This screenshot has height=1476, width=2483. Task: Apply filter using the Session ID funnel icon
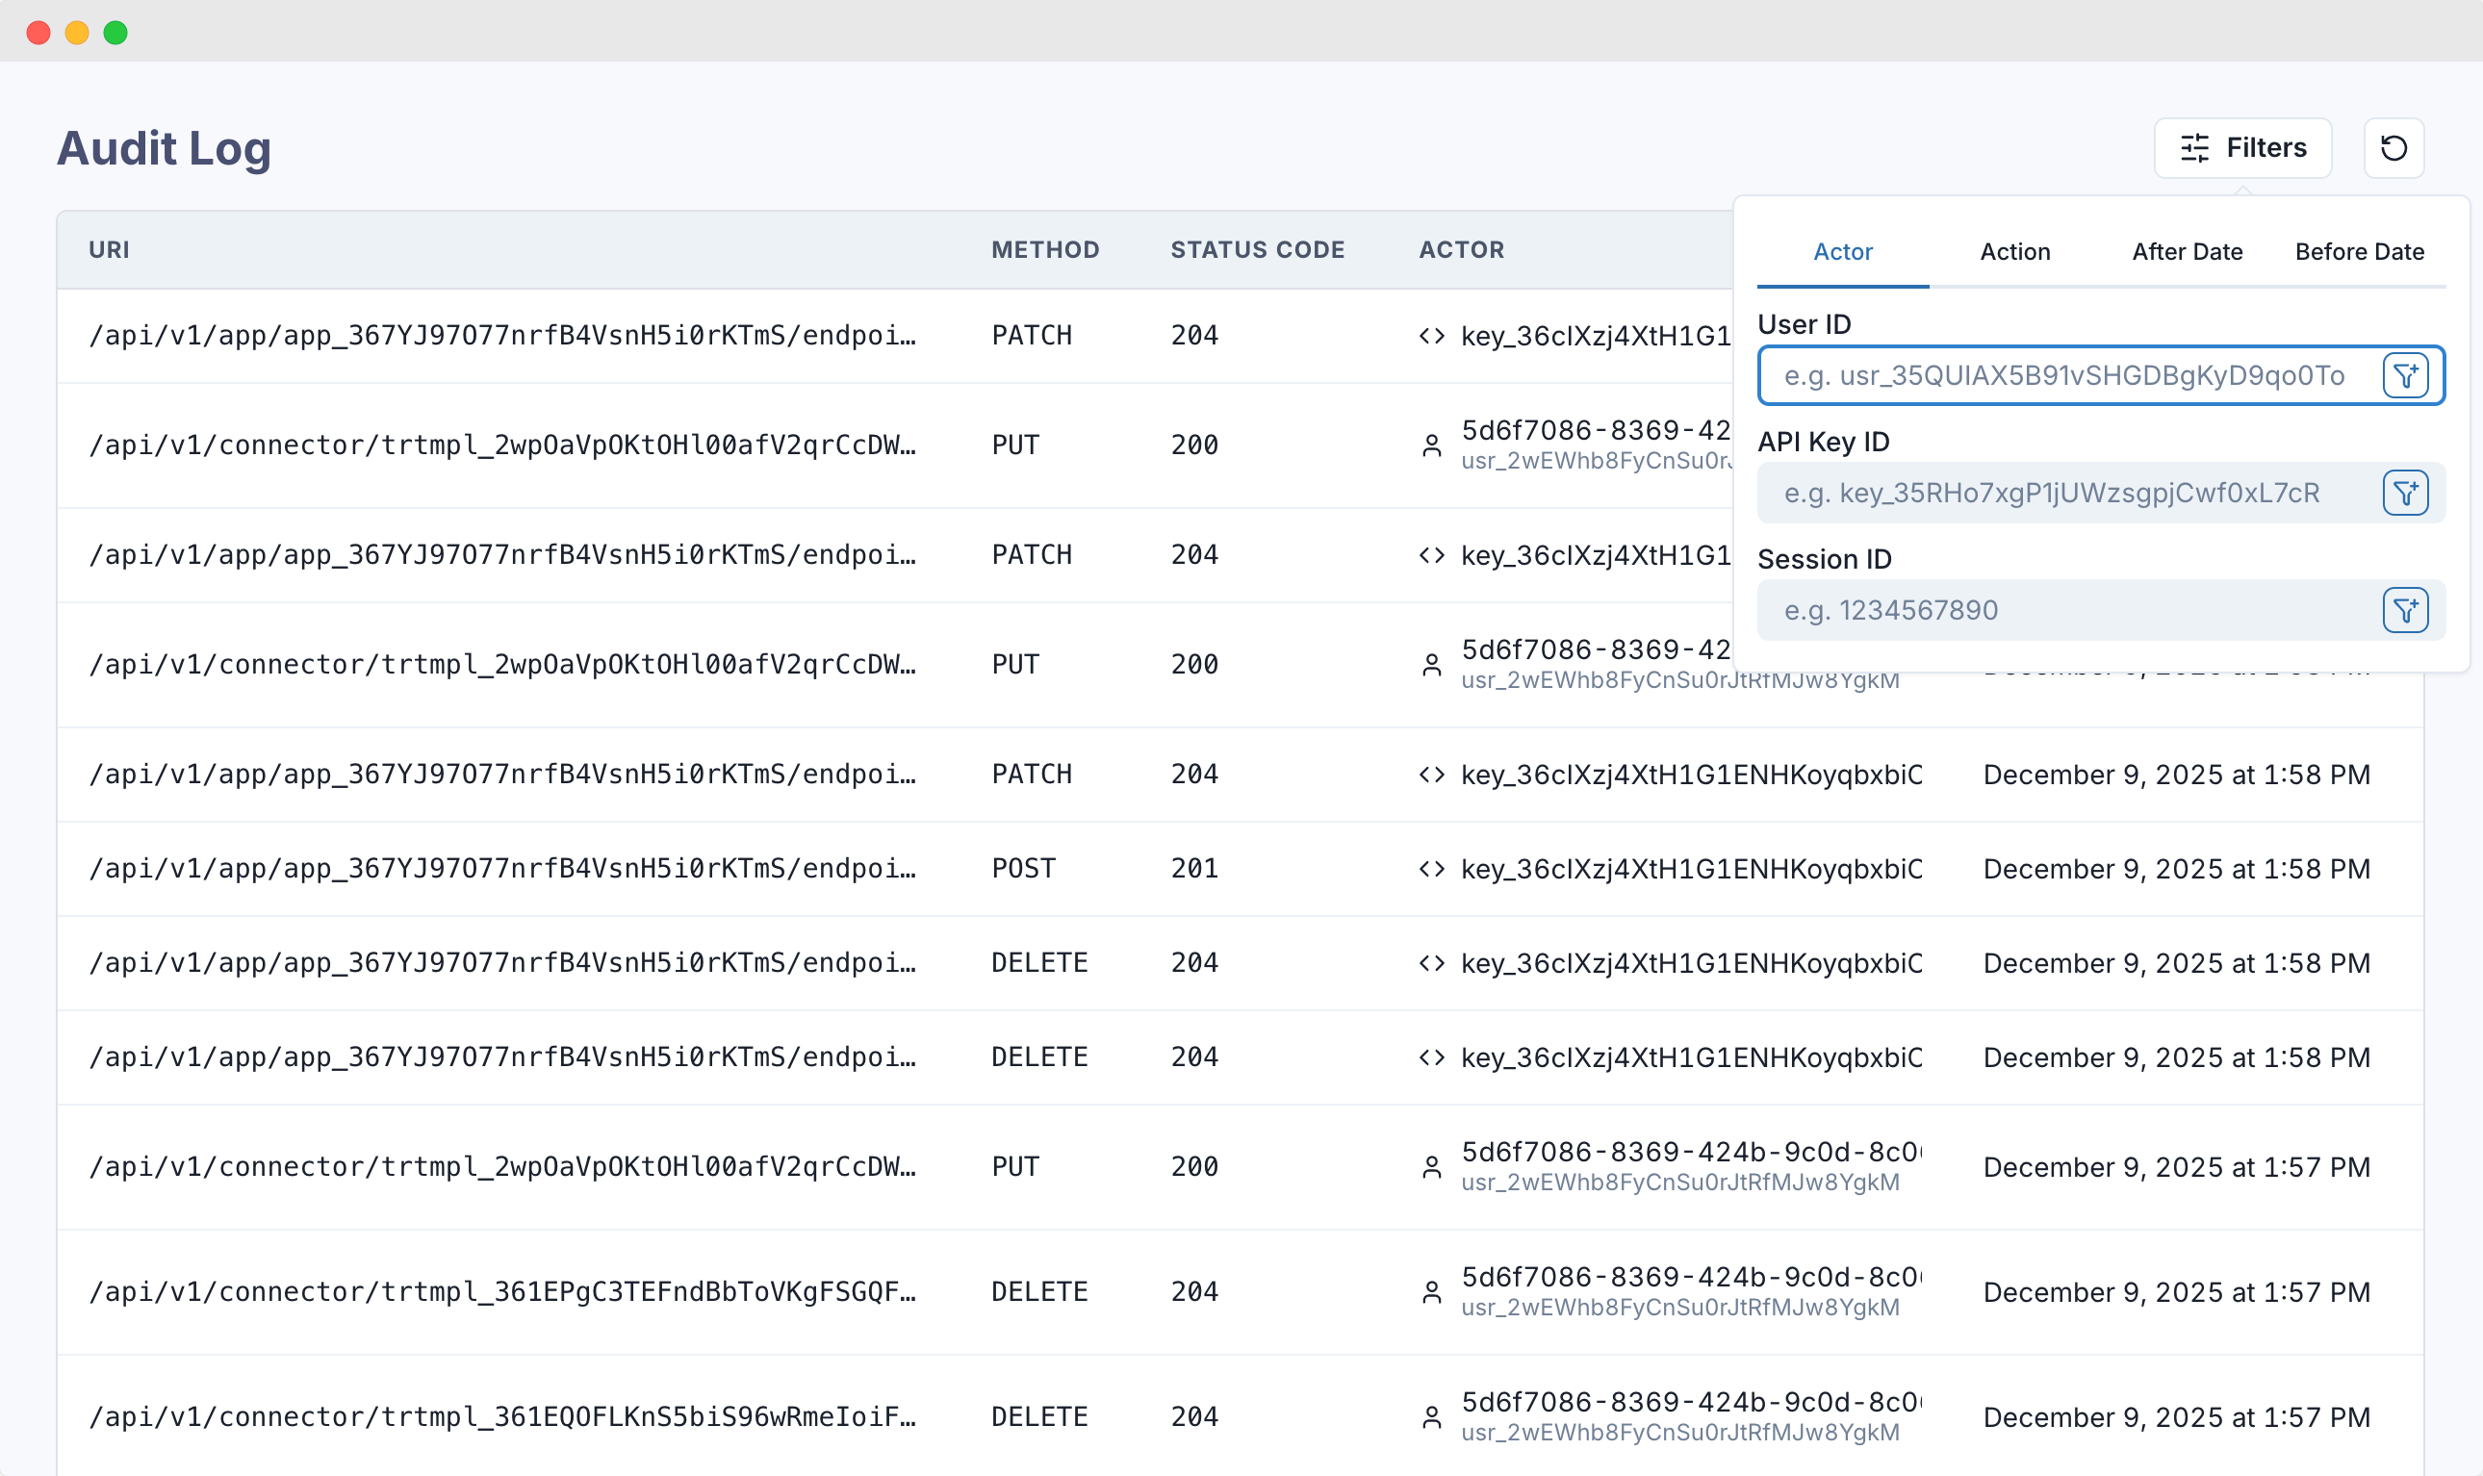click(x=2406, y=609)
